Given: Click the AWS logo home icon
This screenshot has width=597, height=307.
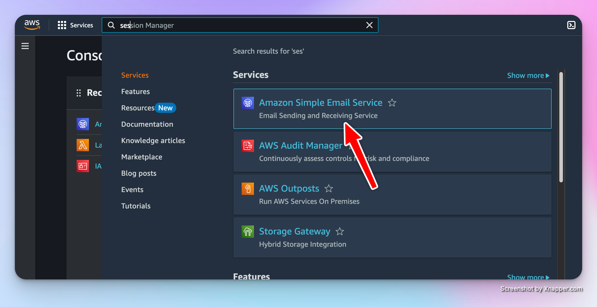Looking at the screenshot, I should pos(32,25).
